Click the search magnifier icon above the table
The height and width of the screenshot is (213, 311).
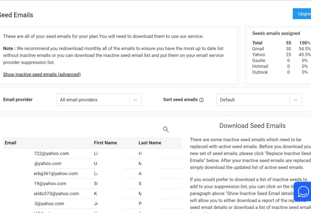pos(166,129)
